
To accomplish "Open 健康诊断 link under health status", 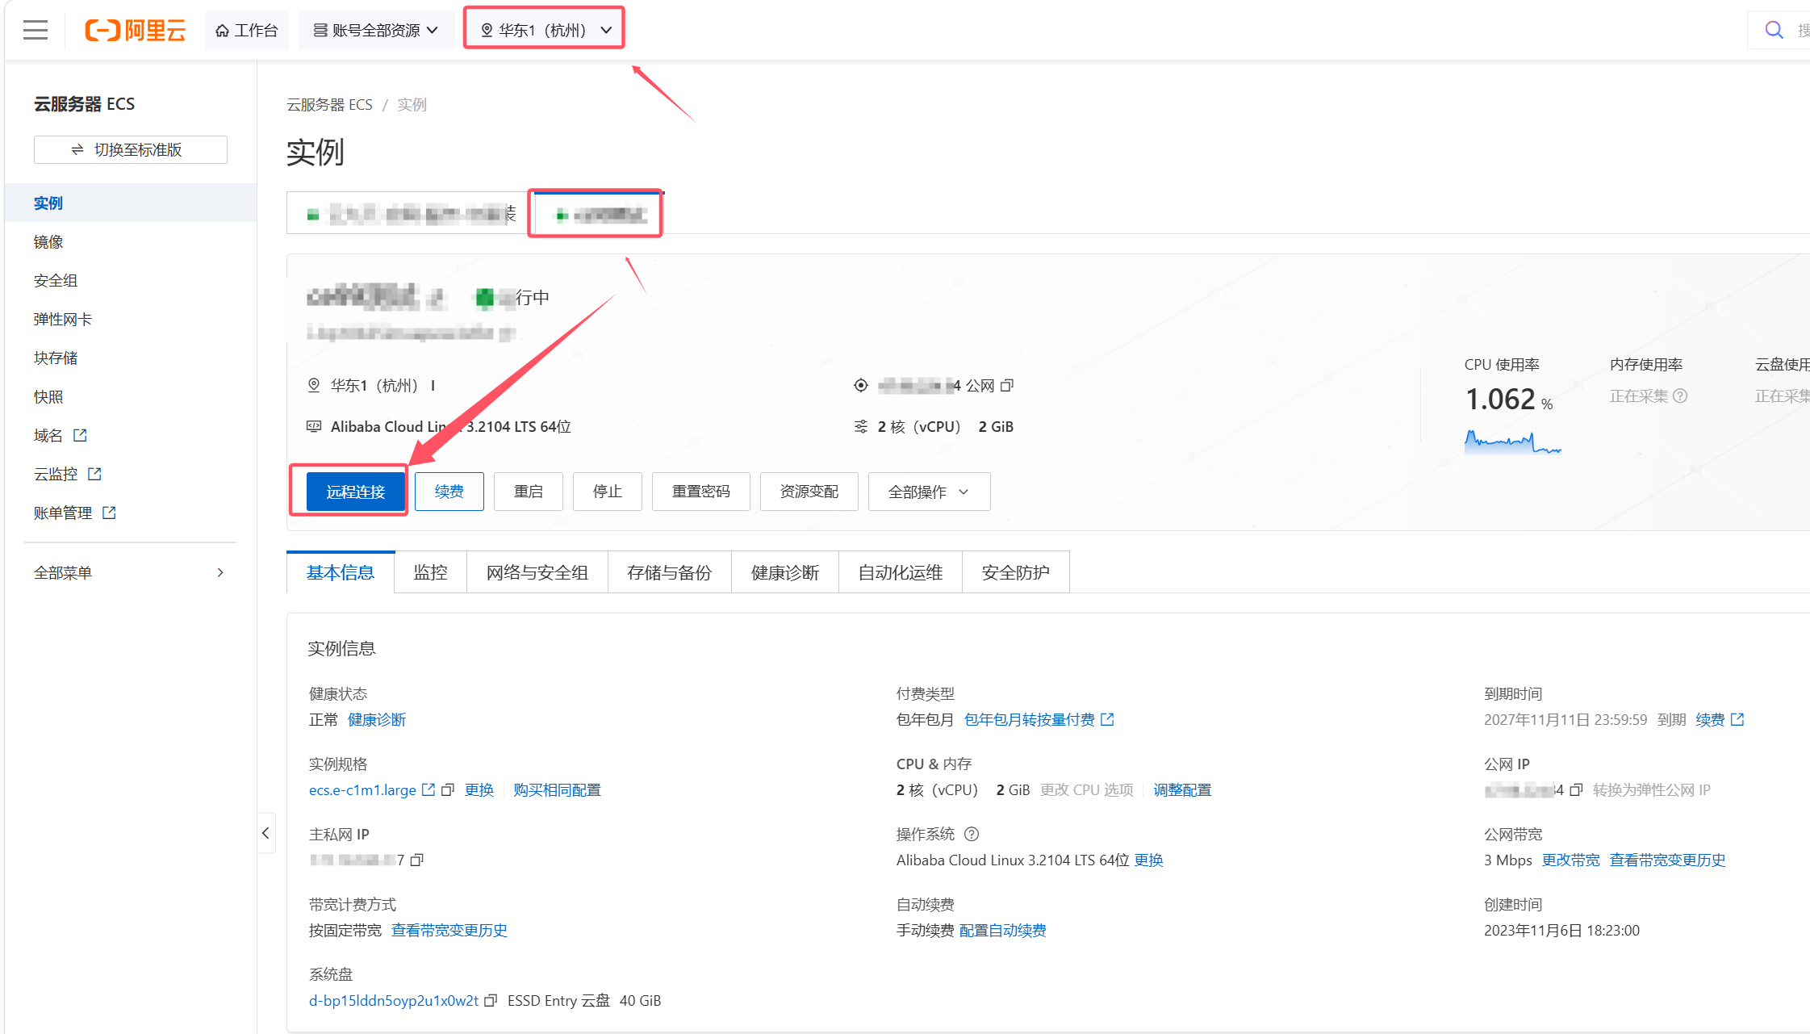I will pyautogui.click(x=377, y=719).
